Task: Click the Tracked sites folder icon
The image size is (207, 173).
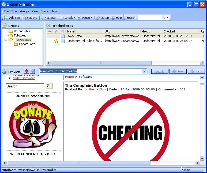Action: click(10, 40)
